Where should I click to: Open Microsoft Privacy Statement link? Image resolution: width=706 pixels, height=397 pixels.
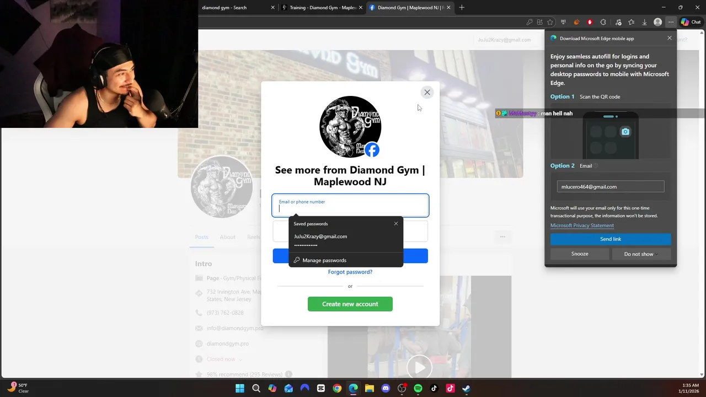582,226
